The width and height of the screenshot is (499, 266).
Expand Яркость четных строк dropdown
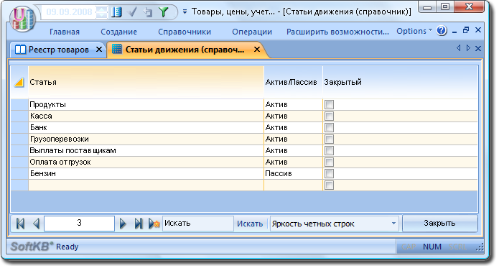[x=393, y=224]
